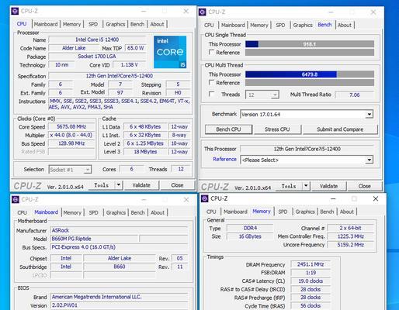This screenshot has height=310, width=399.
Task: Click the single thread Reference progress bar
Action: [x=310, y=53]
